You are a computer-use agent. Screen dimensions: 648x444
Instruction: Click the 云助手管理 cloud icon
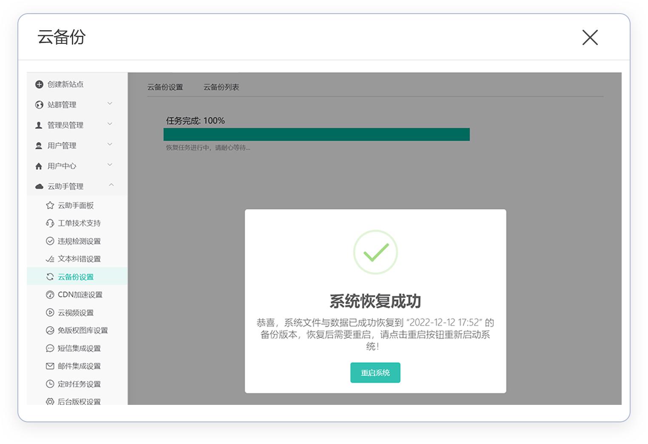coord(39,186)
